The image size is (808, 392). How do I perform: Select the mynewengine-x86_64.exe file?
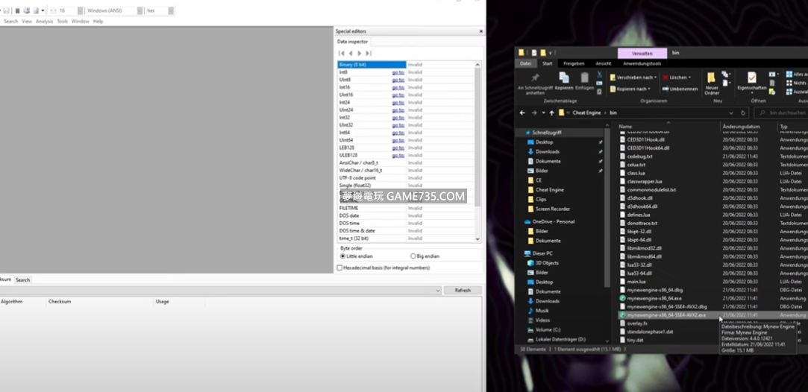(654, 297)
